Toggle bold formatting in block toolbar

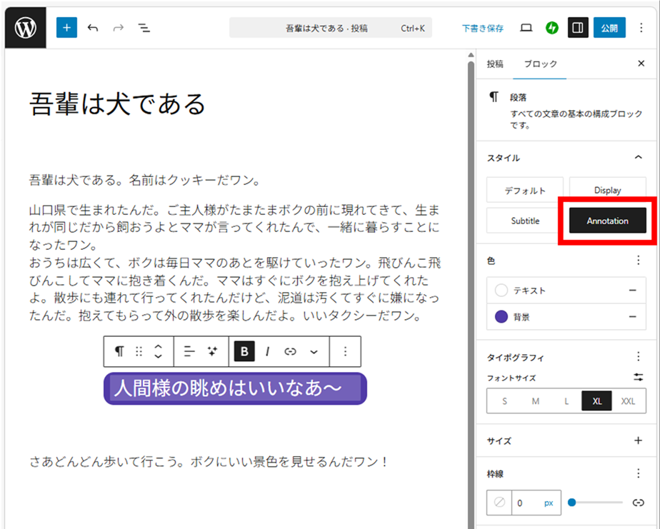tap(244, 351)
